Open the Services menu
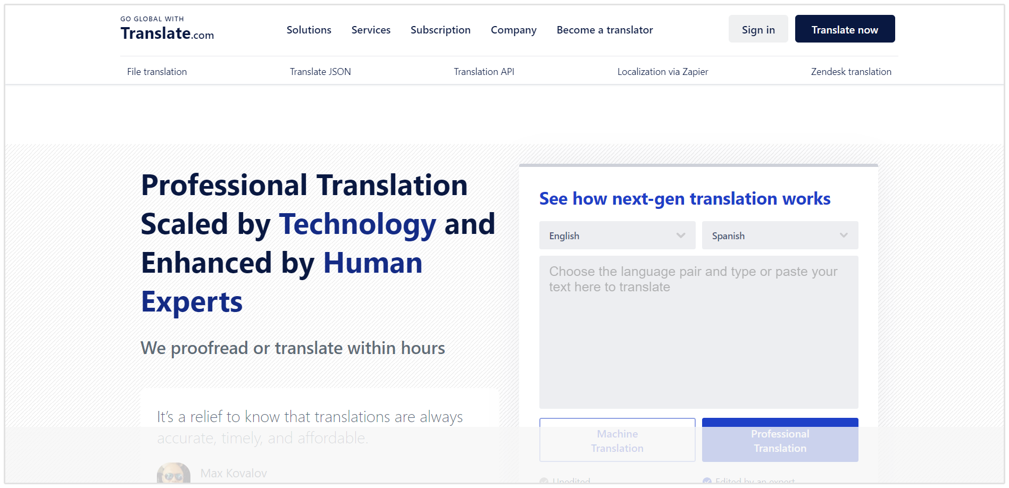 pos(371,30)
